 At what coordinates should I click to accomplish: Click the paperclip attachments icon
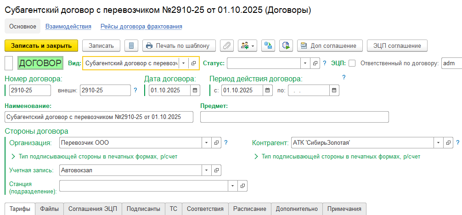click(226, 45)
